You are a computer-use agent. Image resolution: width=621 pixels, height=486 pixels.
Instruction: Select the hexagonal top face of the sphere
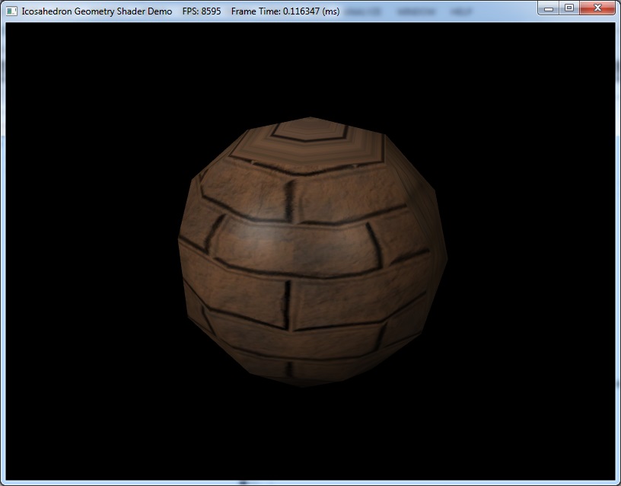310,141
